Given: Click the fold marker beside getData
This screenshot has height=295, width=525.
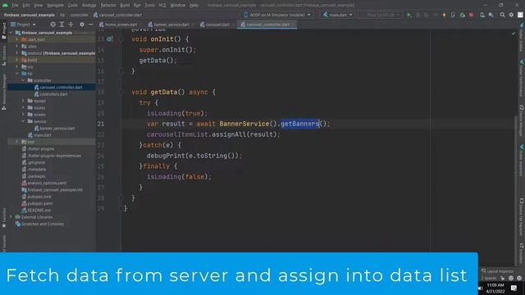Looking at the screenshot, I should click(121, 92).
